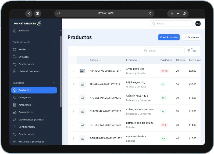Select Productos in the sidebar
This screenshot has height=154, width=214.
click(34, 90)
